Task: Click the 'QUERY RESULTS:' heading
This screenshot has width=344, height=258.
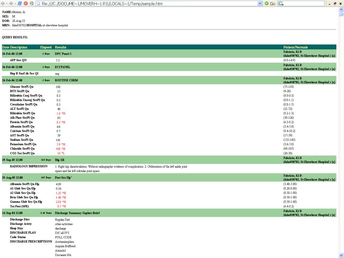Action: 15,37
